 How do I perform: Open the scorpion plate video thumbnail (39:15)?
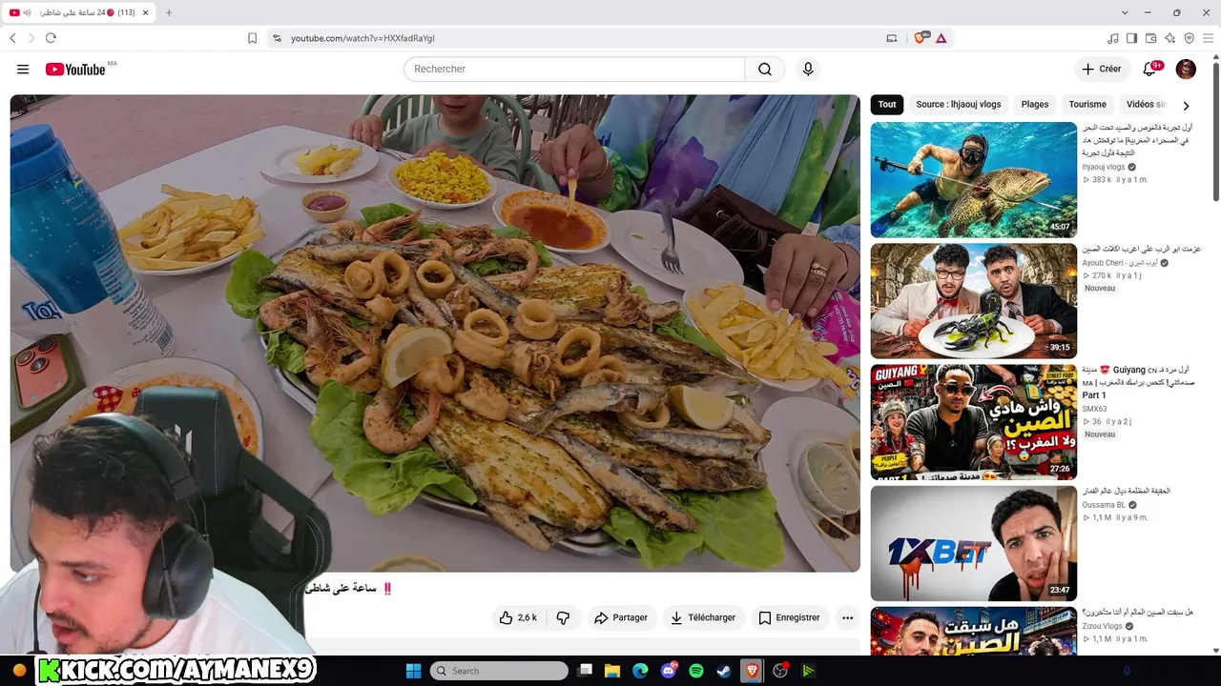click(974, 301)
